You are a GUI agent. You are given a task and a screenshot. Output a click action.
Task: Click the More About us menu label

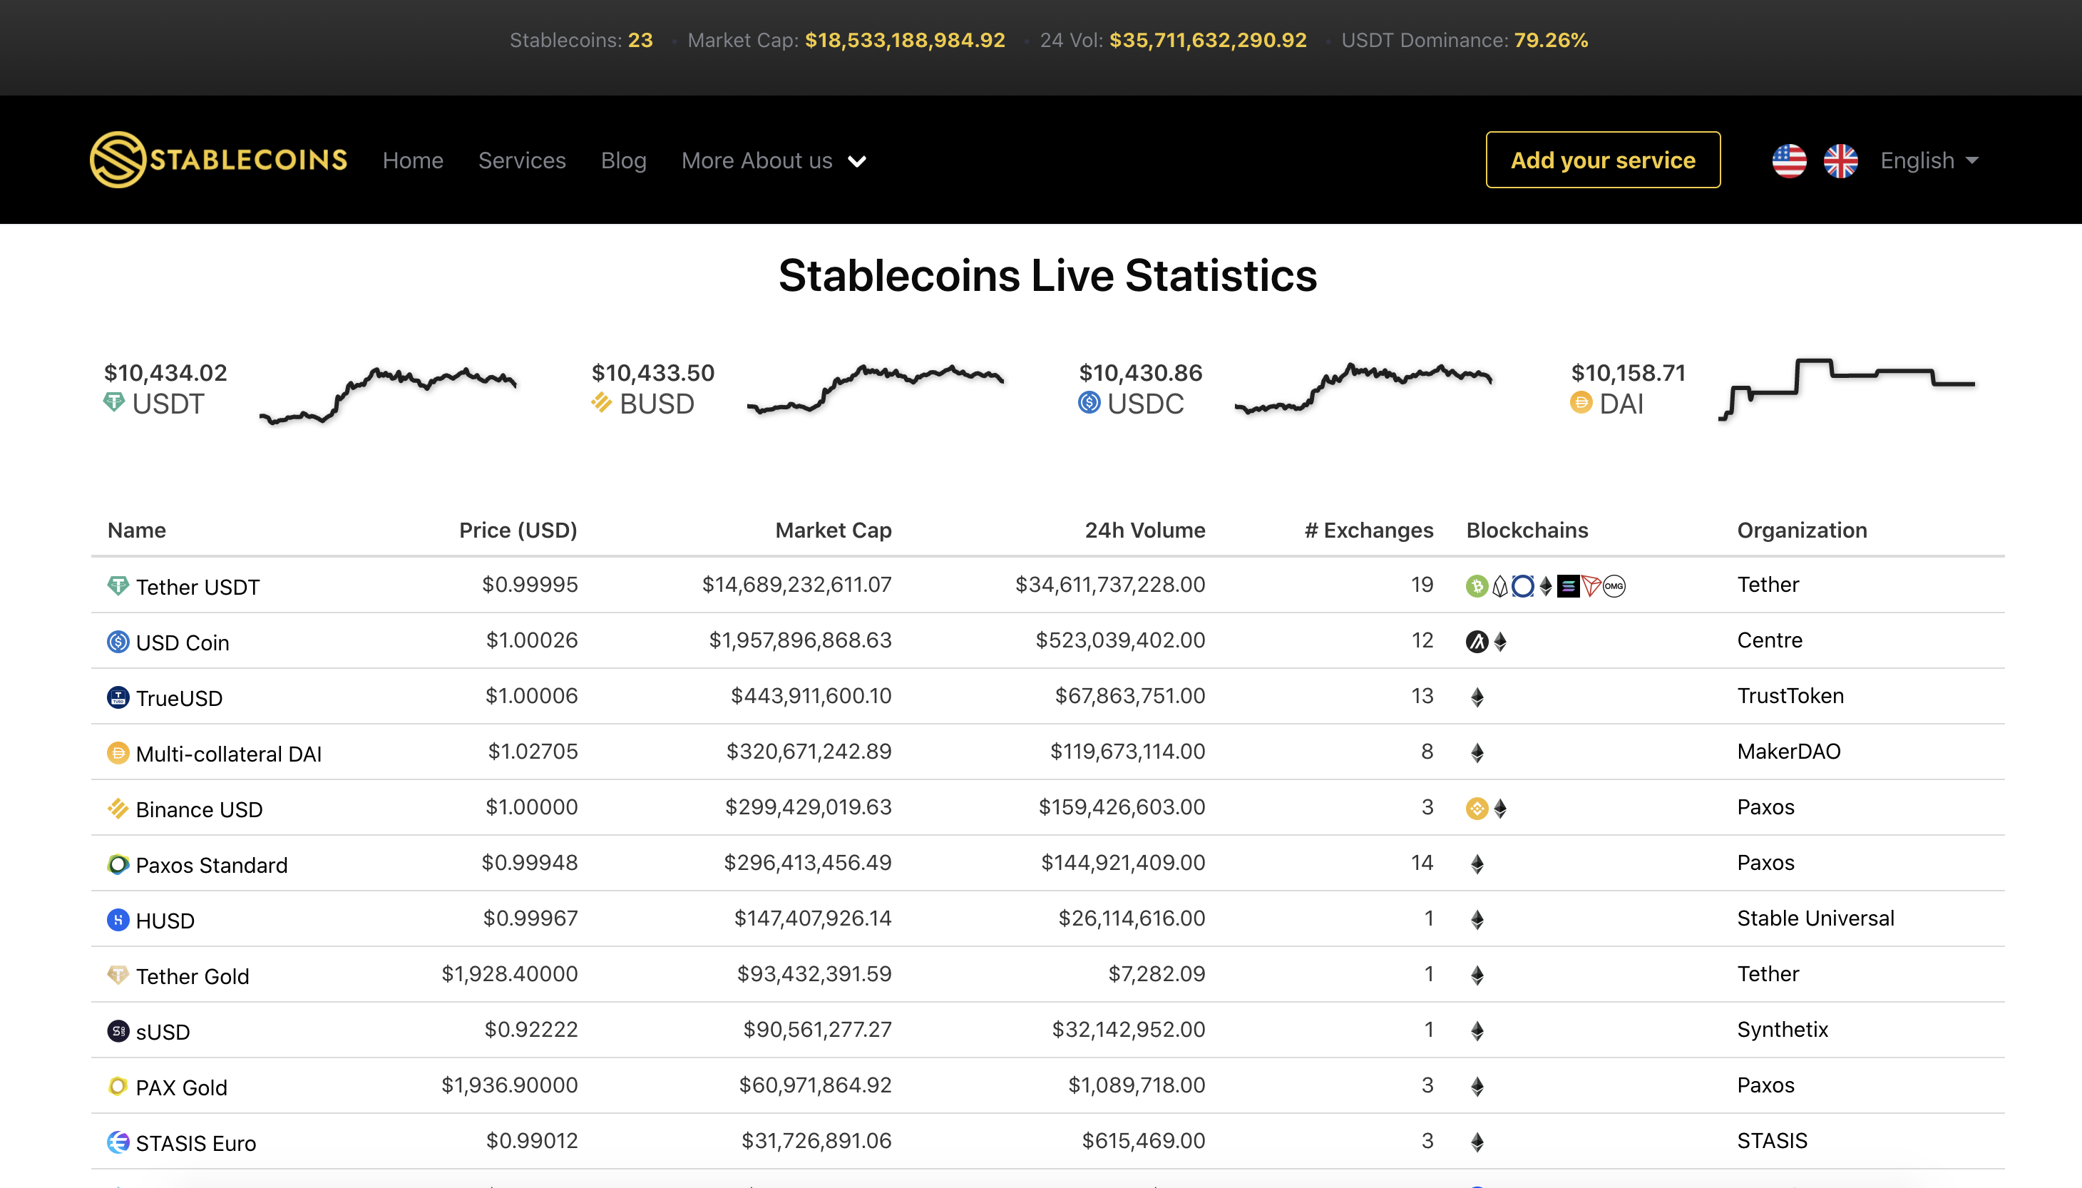pyautogui.click(x=757, y=160)
